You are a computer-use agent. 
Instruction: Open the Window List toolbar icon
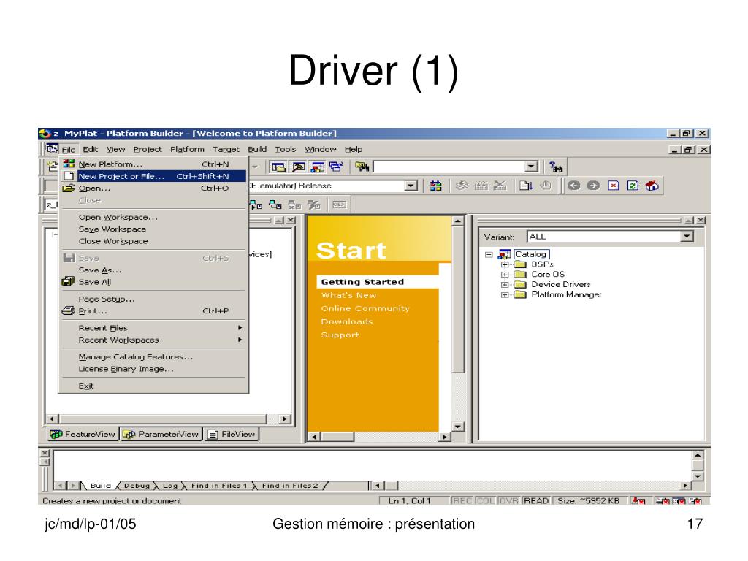point(336,167)
